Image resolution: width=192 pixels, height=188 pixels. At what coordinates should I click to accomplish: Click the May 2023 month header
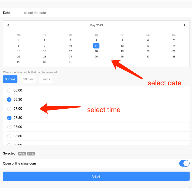pyautogui.click(x=96, y=25)
